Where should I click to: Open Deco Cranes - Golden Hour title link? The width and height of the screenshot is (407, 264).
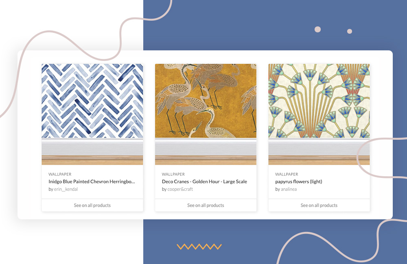click(205, 182)
